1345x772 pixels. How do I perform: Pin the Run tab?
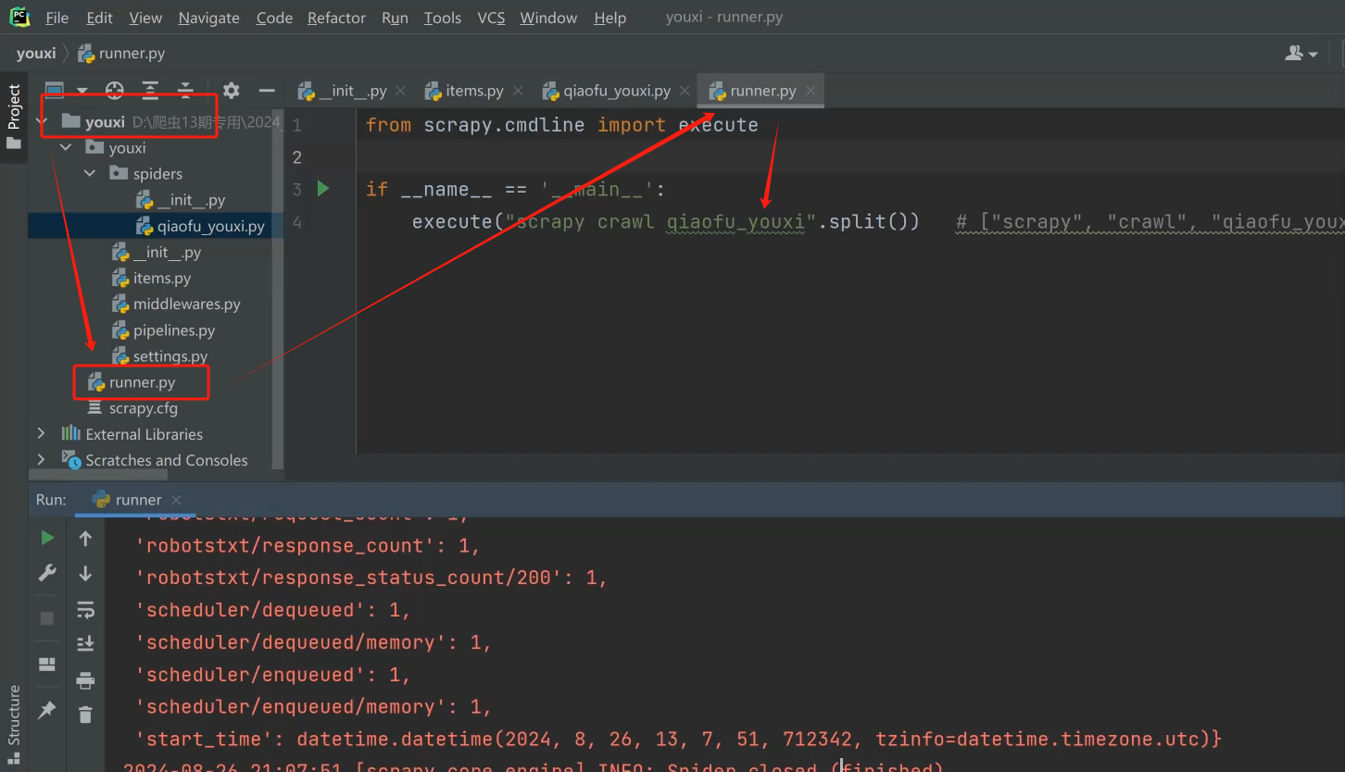pyautogui.click(x=47, y=710)
